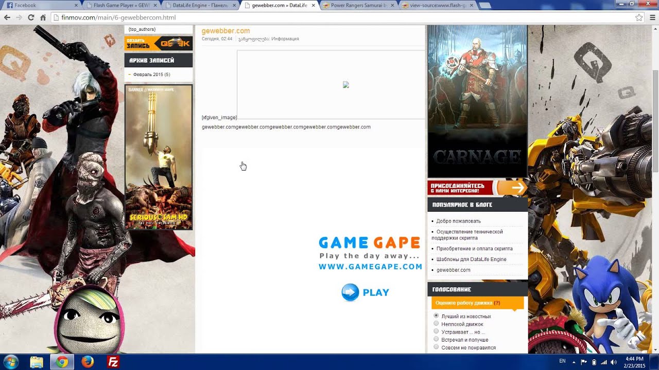Open the EN language indicator
Viewport: 659px width, 370px height.
pos(562,361)
